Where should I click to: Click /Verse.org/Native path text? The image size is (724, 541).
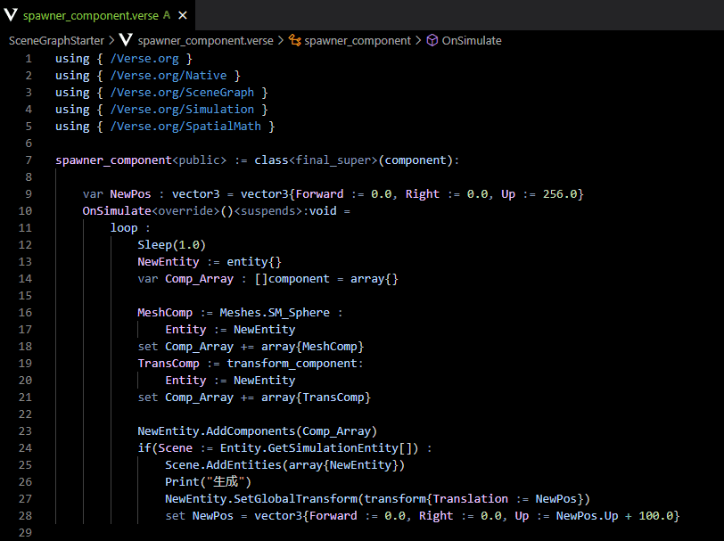point(169,76)
